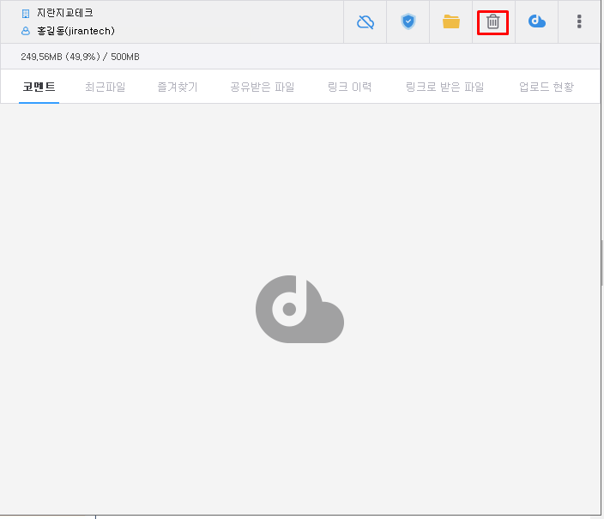
Task: Go to the 즐겨찾기 tab
Action: pyautogui.click(x=177, y=87)
